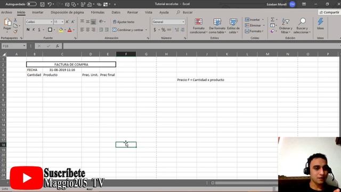Image resolution: width=341 pixels, height=192 pixels.
Task: Apply accounting dollar format
Action: click(155, 30)
